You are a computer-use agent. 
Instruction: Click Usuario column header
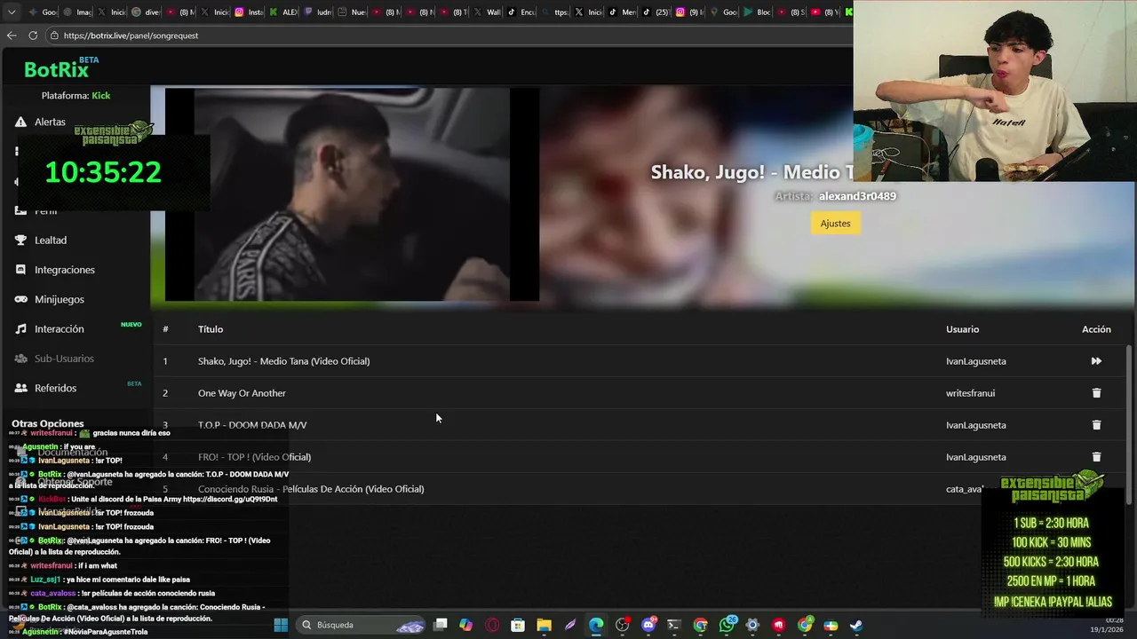coord(962,329)
